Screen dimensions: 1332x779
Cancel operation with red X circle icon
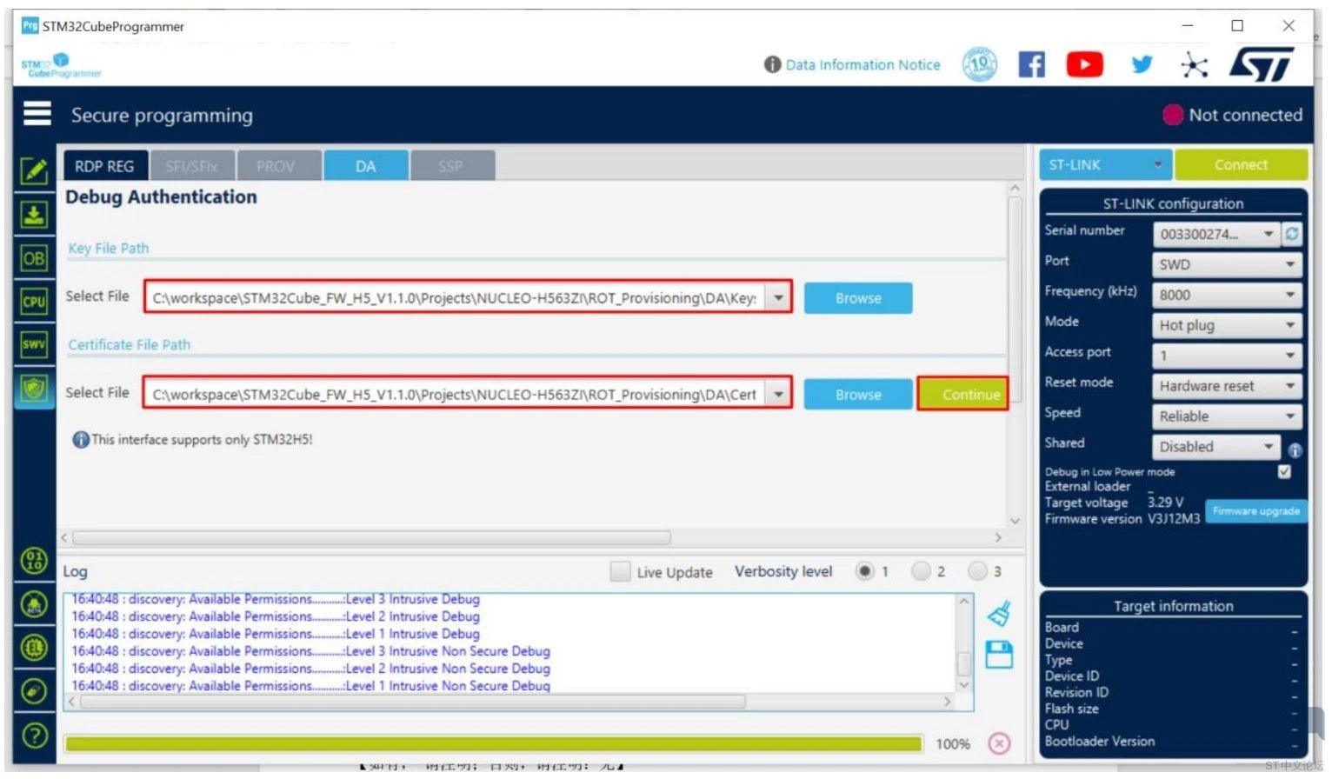[x=999, y=743]
